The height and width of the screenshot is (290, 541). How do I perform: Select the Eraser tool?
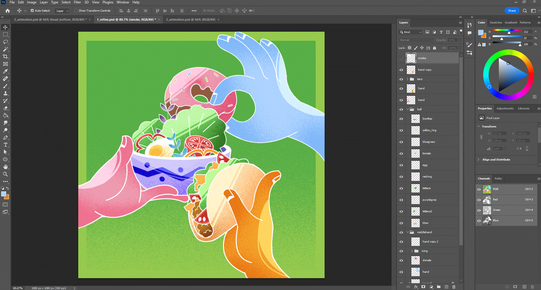5,108
